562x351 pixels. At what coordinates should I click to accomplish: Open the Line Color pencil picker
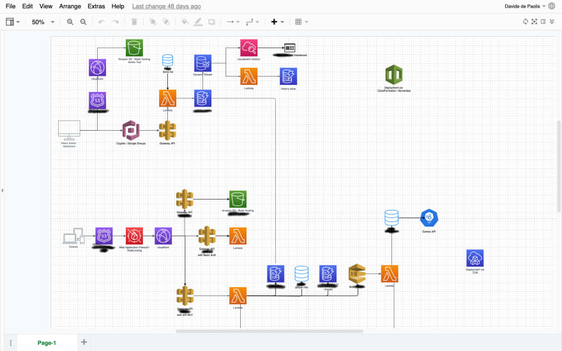(198, 22)
